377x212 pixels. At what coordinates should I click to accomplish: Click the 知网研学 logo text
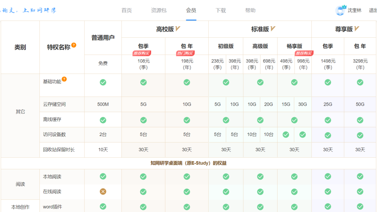(28, 10)
